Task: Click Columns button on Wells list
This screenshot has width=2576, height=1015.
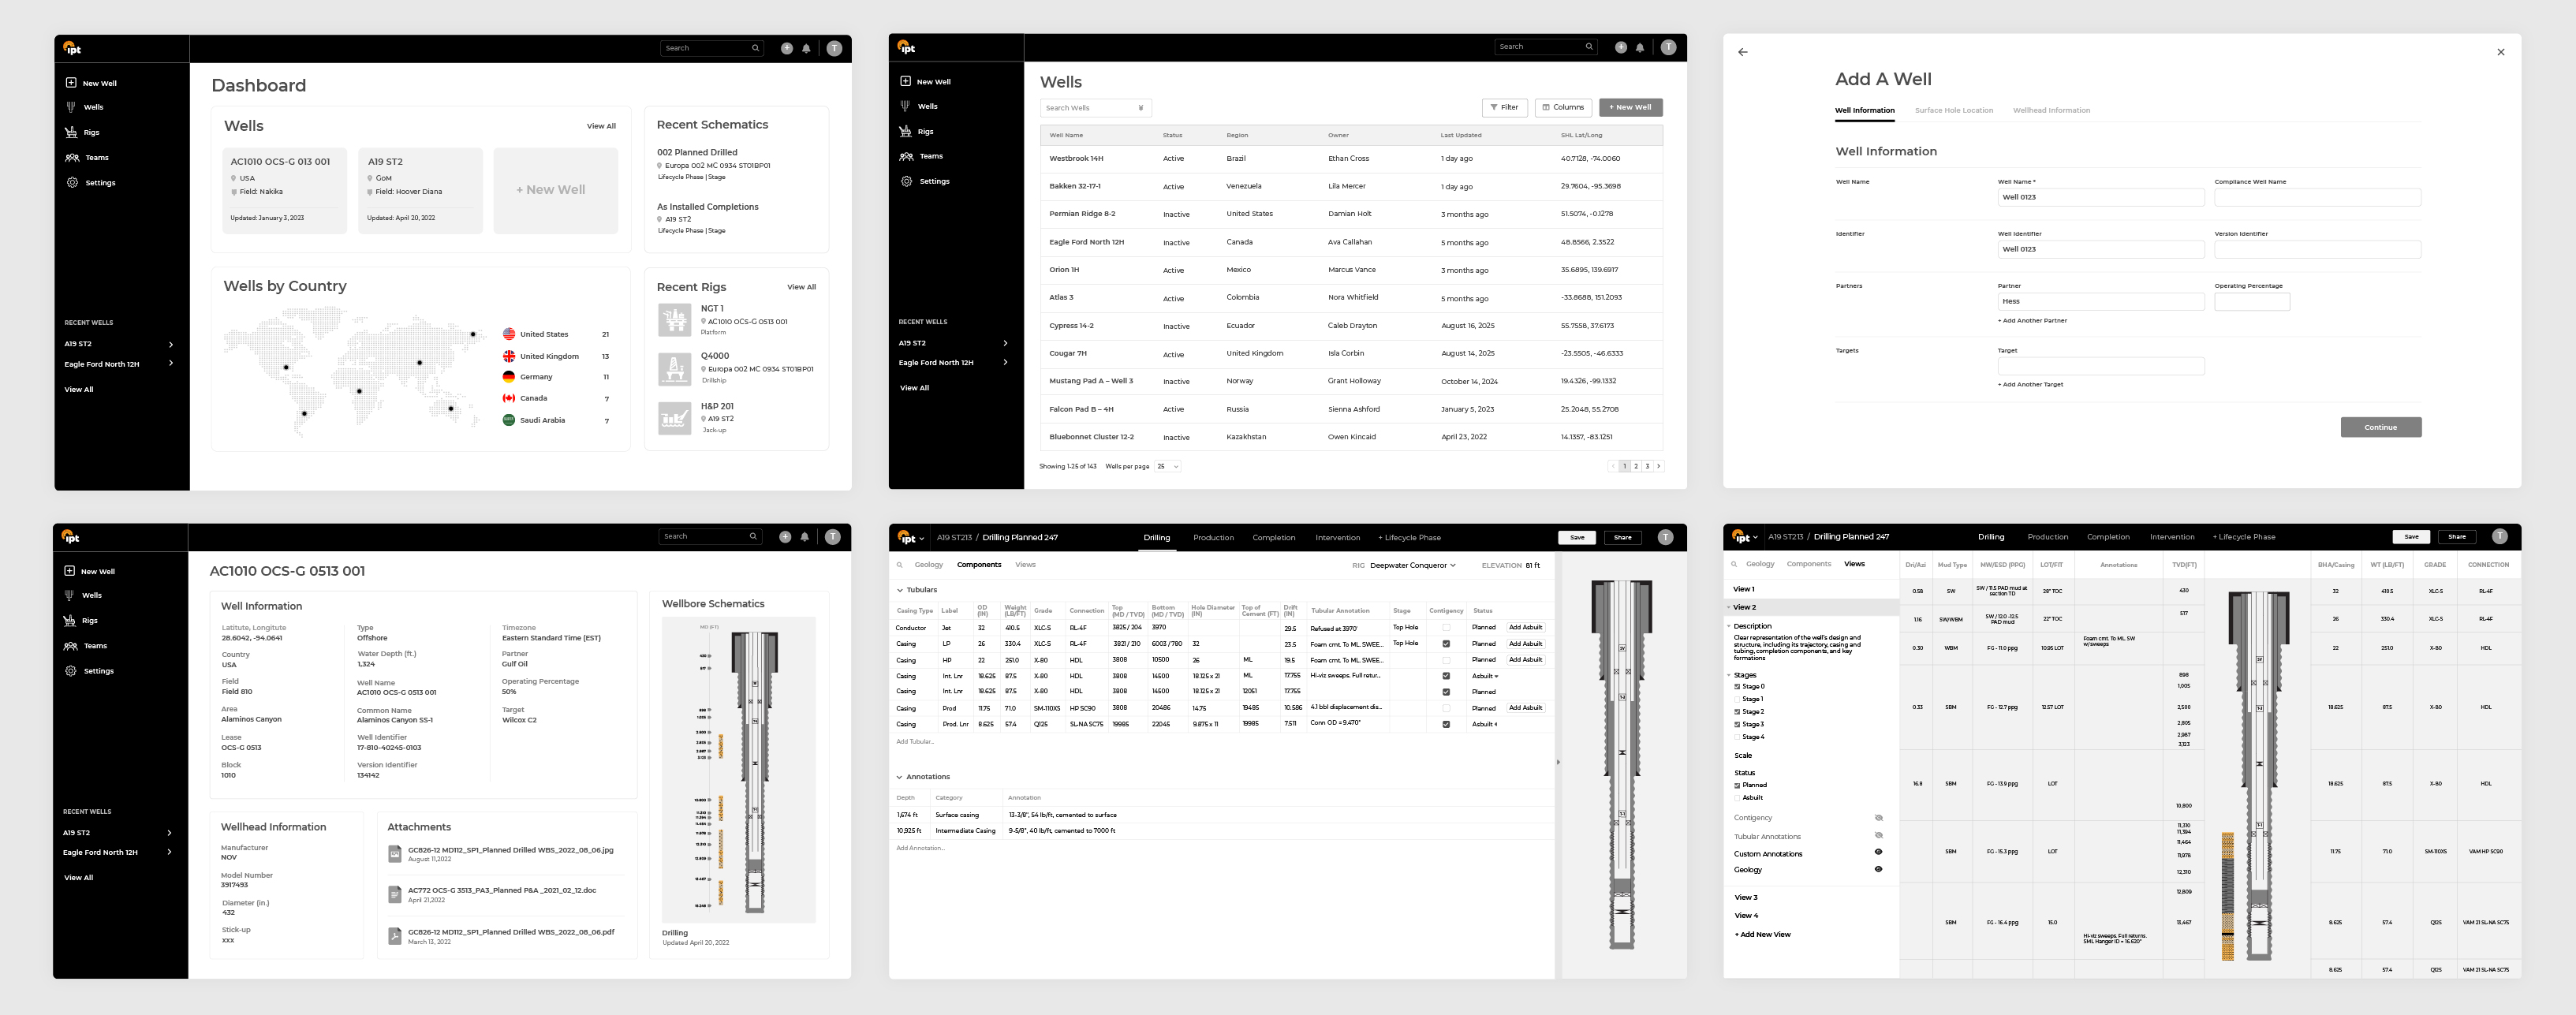Action: click(1563, 107)
